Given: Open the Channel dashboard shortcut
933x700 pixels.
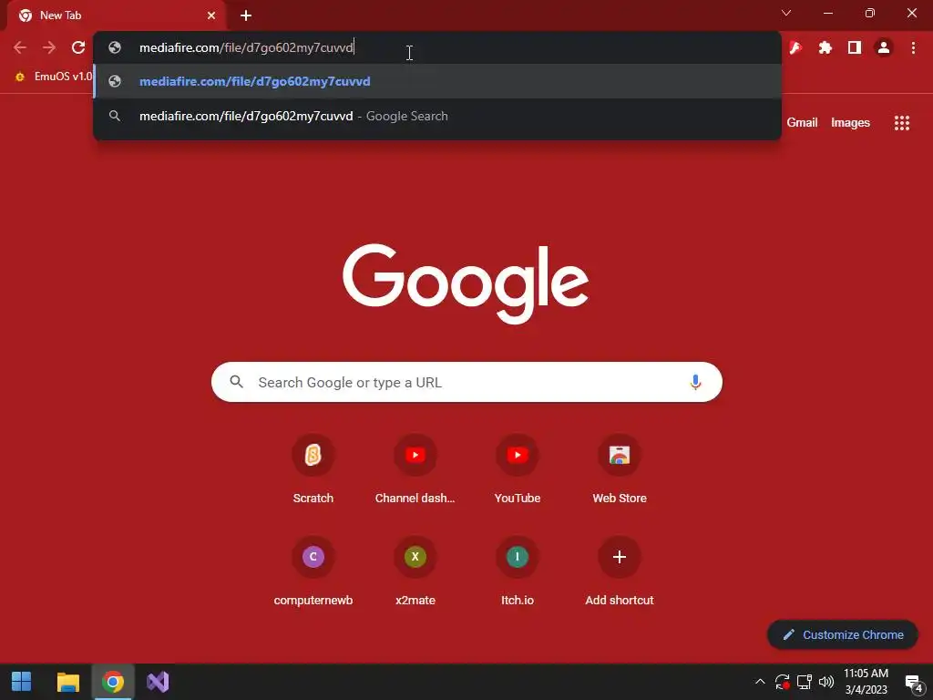Looking at the screenshot, I should (415, 469).
